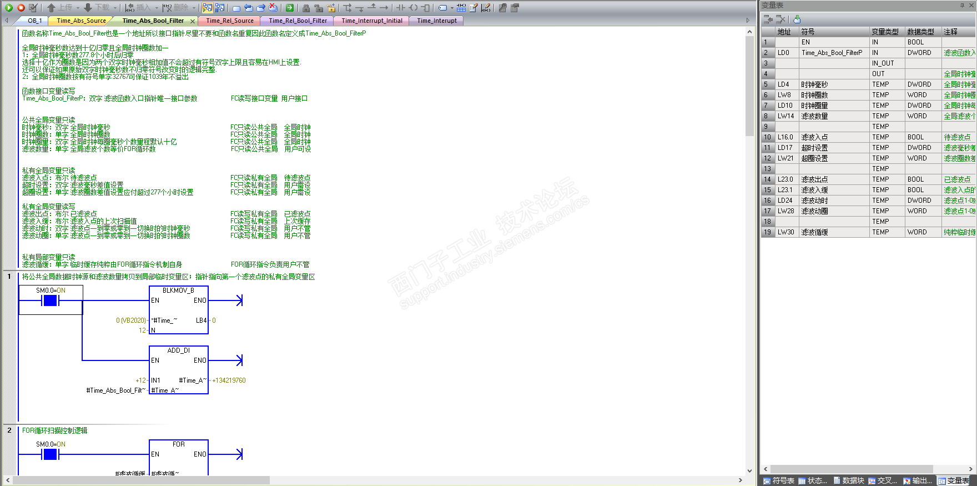Switch to the Time_Interrupt_Initial tab
Image resolution: width=977 pixels, height=486 pixels.
coord(372,21)
